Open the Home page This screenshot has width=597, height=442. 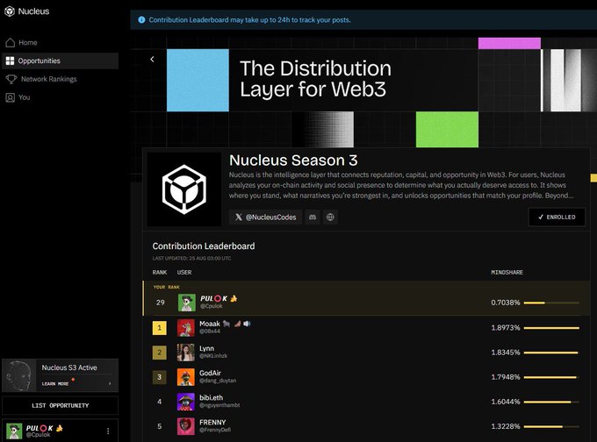point(61,43)
